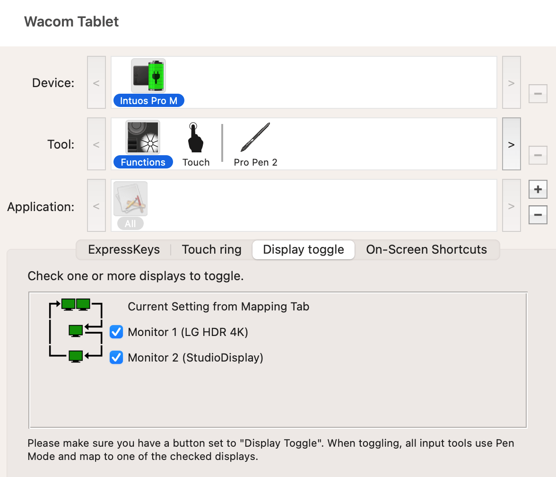Click the display toggle cycle diagram
Viewport: 556px width, 477px height.
coord(76,330)
